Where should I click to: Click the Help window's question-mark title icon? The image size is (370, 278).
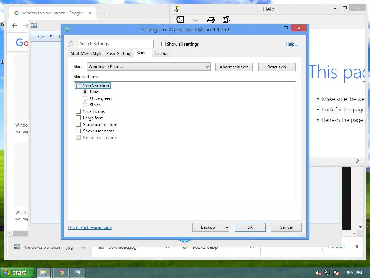tap(176, 9)
